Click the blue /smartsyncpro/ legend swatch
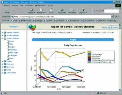The image size is (122, 95). (x=89, y=54)
